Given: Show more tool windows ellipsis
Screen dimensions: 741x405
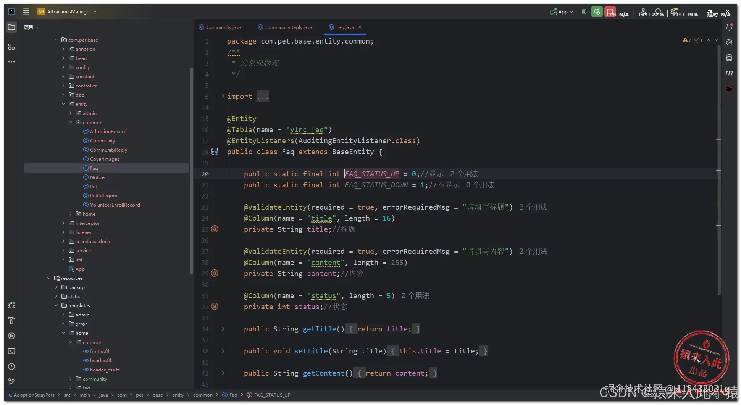Looking at the screenshot, I should coord(11,62).
